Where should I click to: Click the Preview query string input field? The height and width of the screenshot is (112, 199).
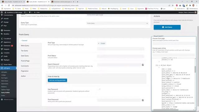point(174,55)
